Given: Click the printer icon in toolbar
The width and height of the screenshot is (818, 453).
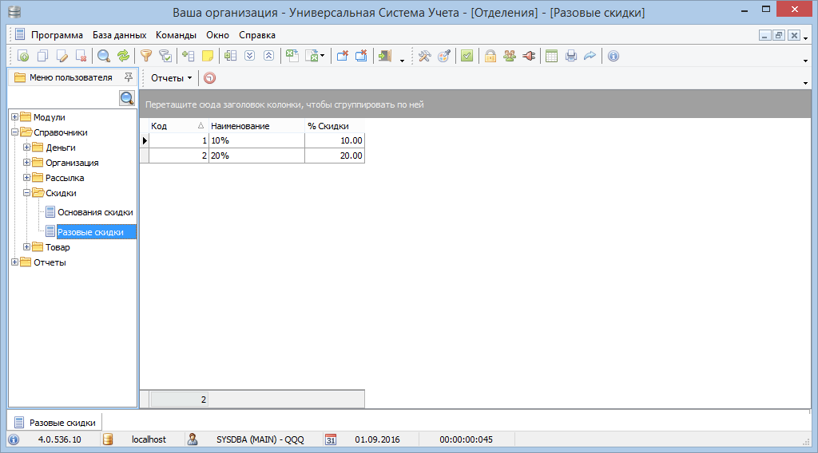Looking at the screenshot, I should tap(571, 56).
